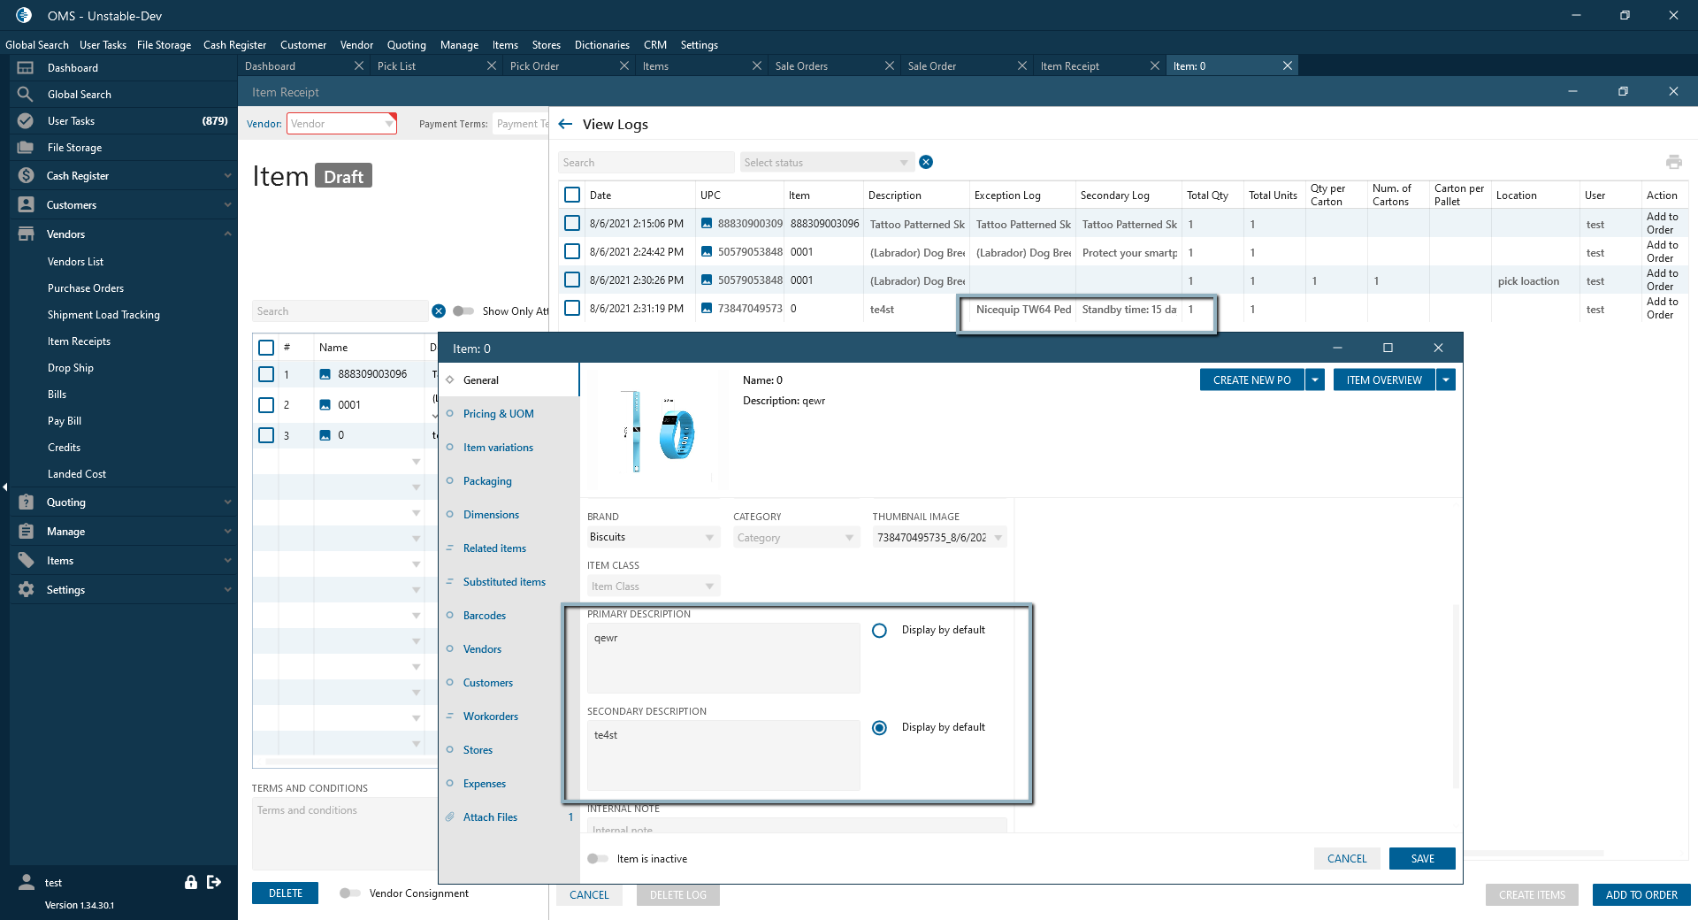Clear the View Logs status filter
The image size is (1698, 920).
(926, 162)
